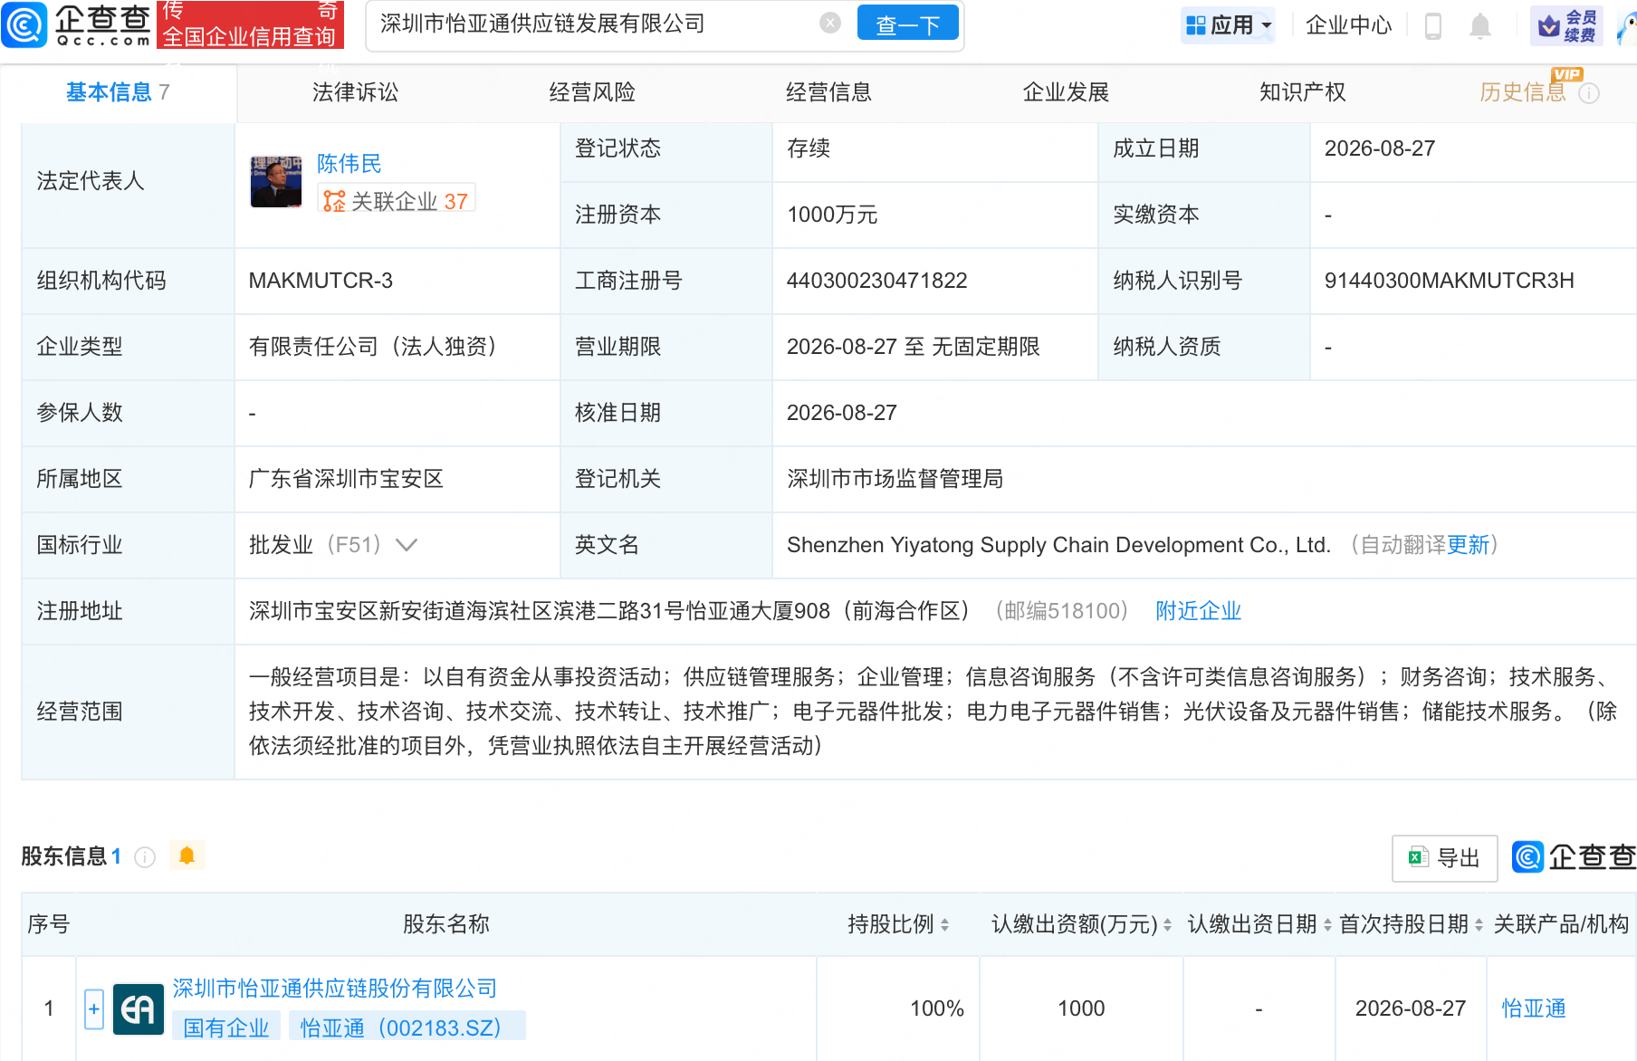Viewport: 1637px width, 1061px height.
Task: Click the 国有企业 tag
Action: click(x=226, y=1028)
